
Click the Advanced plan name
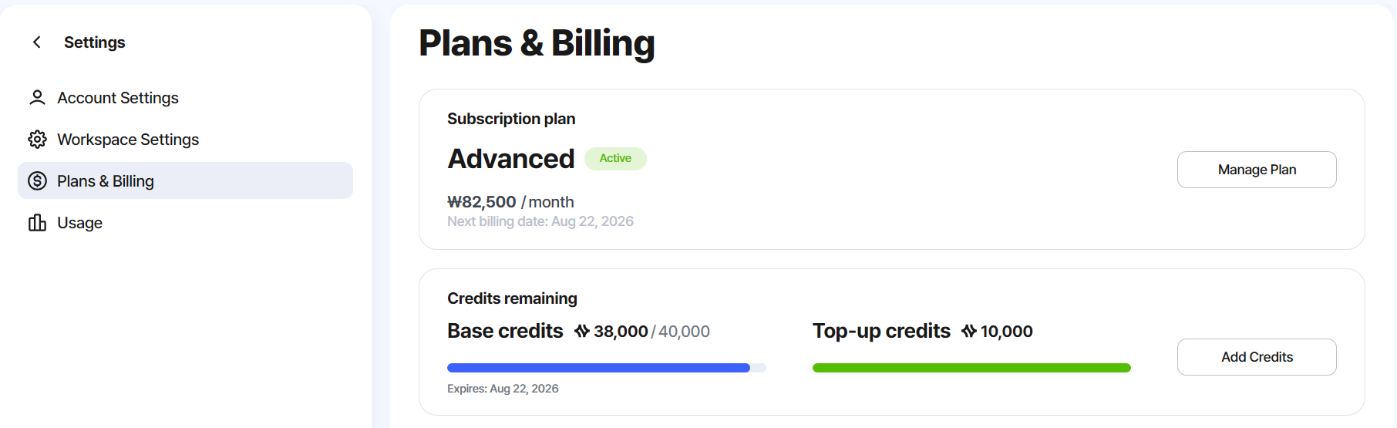(x=511, y=159)
